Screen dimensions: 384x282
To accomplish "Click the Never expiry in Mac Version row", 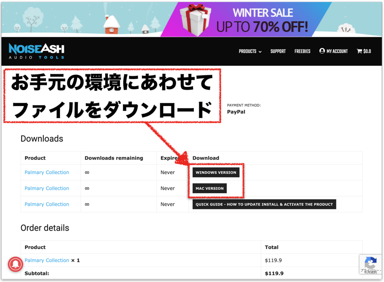I will click(x=168, y=188).
